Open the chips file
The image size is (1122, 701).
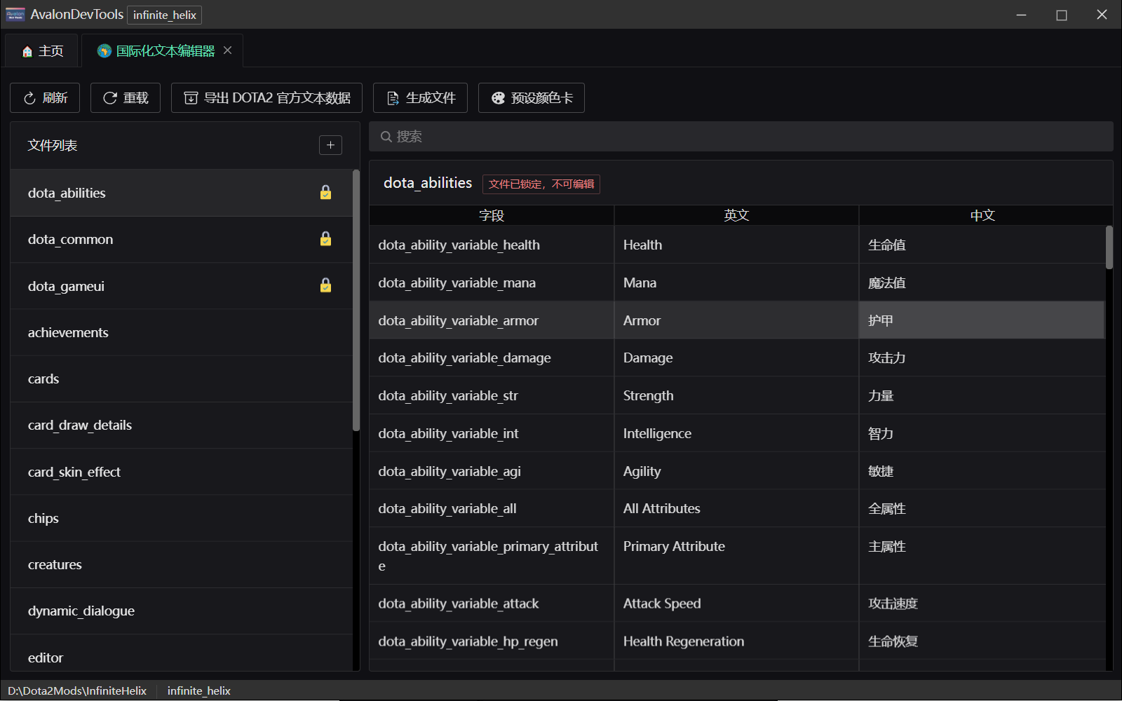click(x=182, y=518)
